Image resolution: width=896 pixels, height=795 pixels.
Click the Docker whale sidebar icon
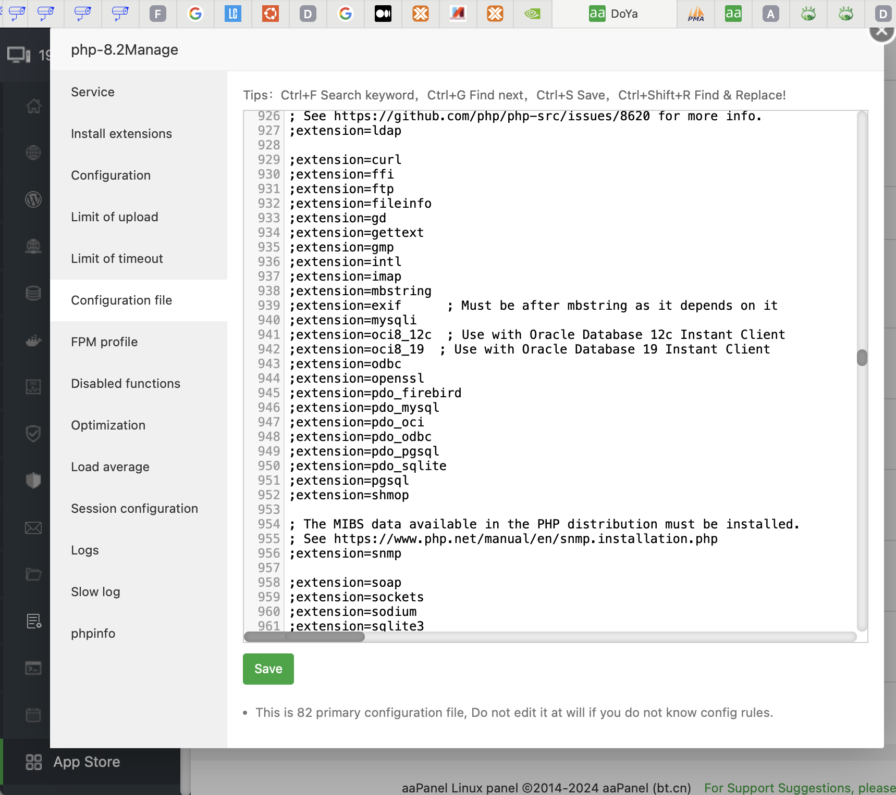pos(33,341)
